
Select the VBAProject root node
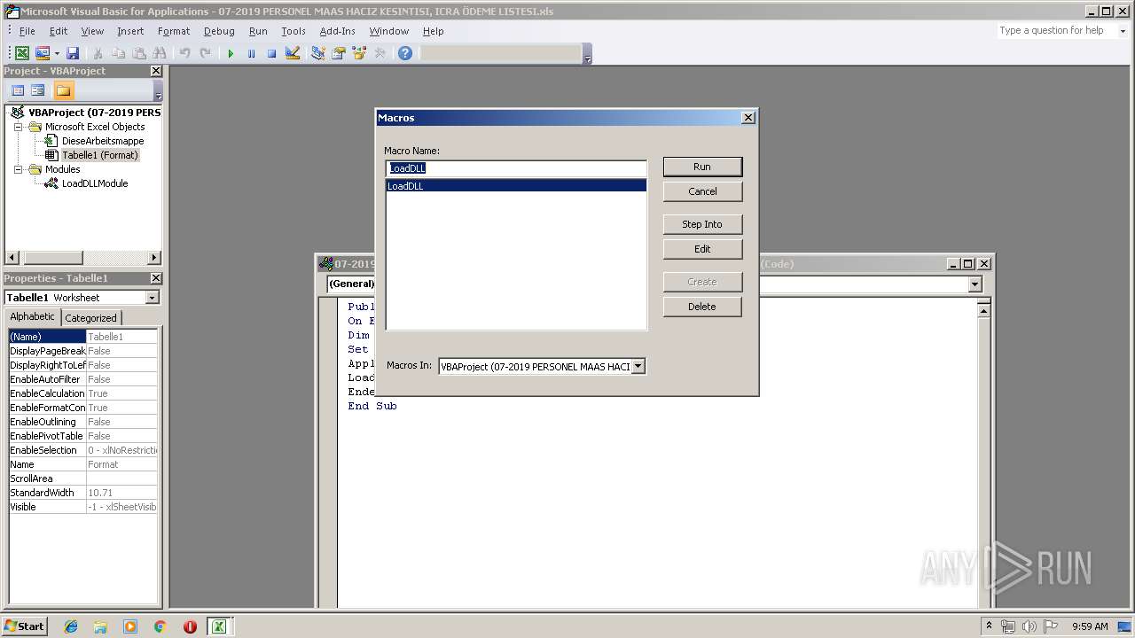(x=94, y=113)
